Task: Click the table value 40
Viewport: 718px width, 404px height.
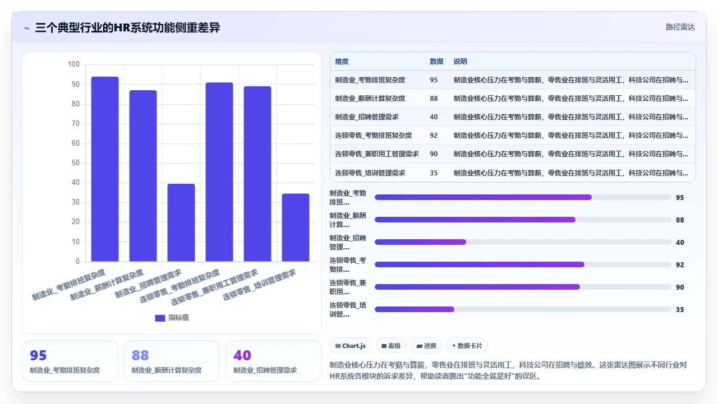Action: click(434, 117)
